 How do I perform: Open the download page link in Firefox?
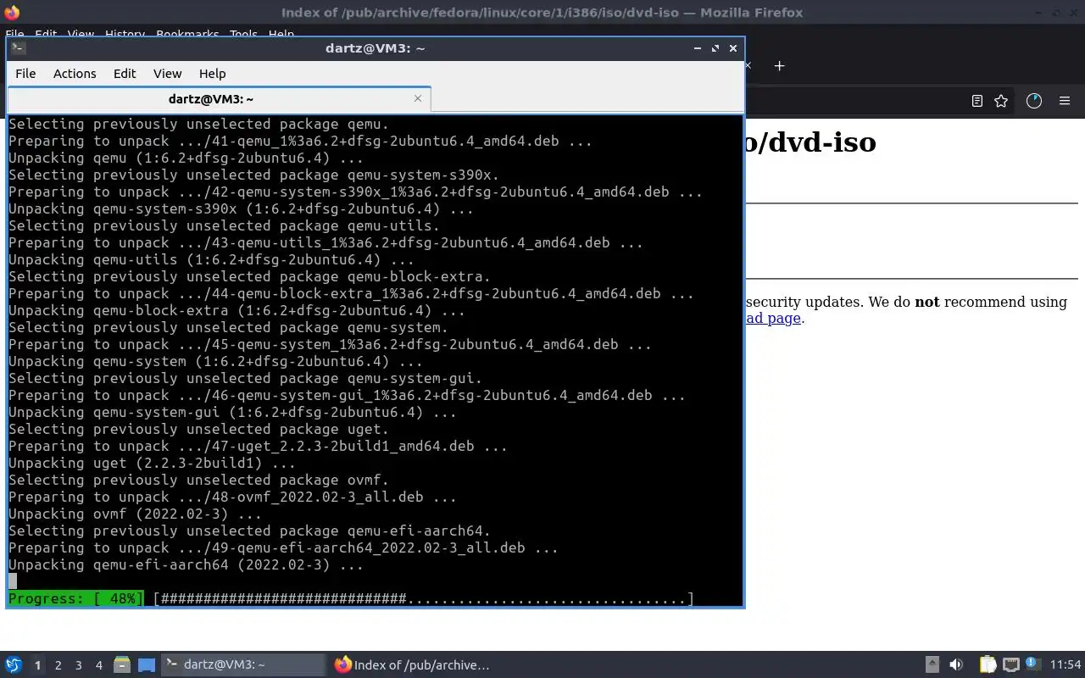tap(773, 319)
